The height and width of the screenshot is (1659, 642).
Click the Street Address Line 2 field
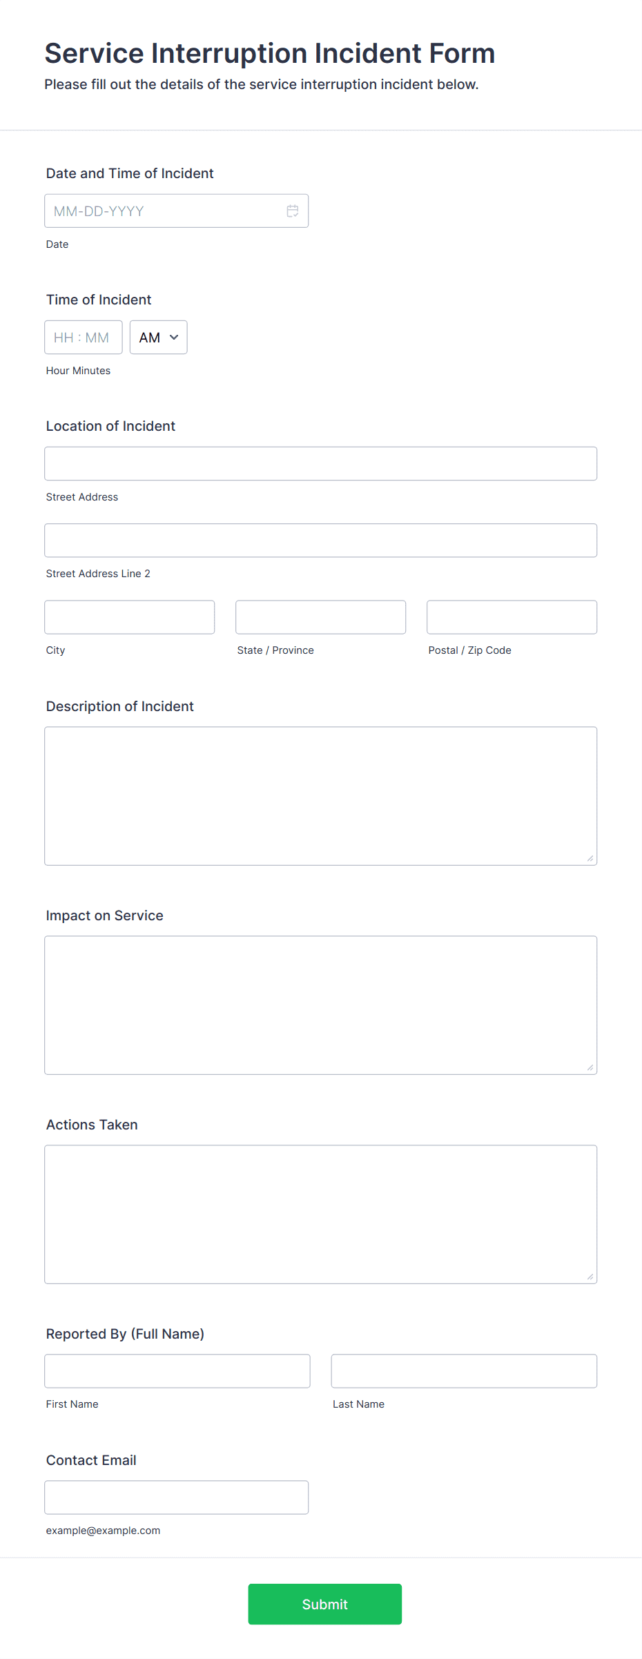click(x=320, y=540)
